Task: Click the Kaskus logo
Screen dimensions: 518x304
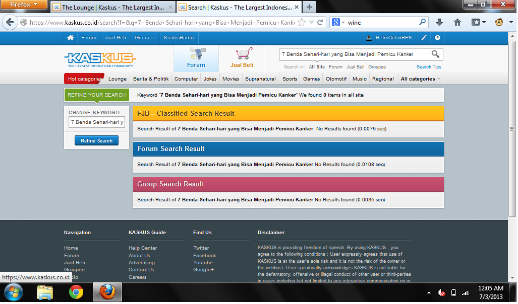Action: point(100,59)
